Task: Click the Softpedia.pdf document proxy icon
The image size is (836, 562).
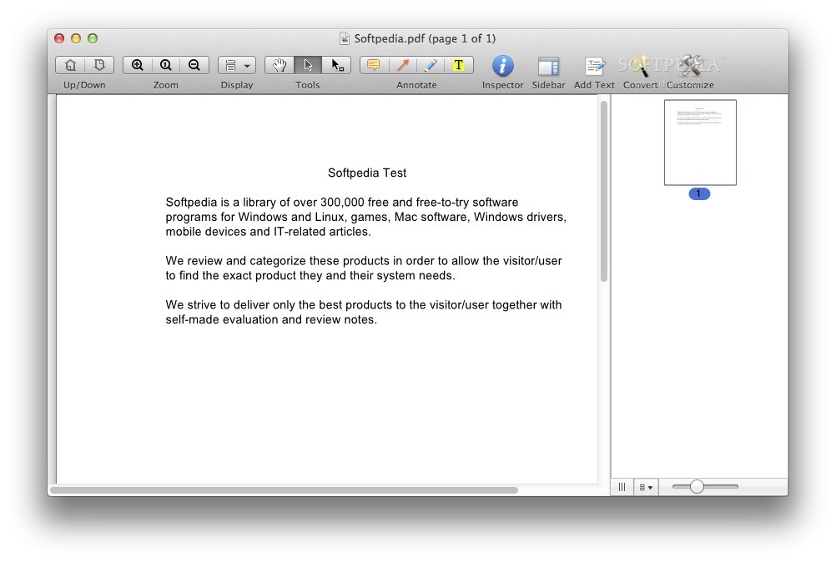Action: 345,38
